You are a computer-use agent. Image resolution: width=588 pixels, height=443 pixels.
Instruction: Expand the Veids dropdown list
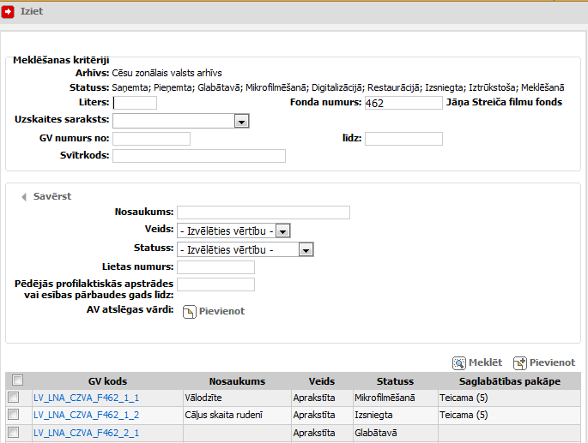point(283,230)
